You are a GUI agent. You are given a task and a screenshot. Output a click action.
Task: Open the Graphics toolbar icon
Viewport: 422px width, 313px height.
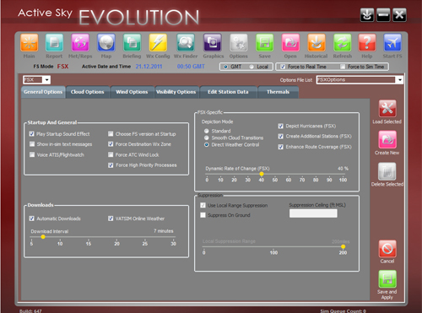coord(213,43)
